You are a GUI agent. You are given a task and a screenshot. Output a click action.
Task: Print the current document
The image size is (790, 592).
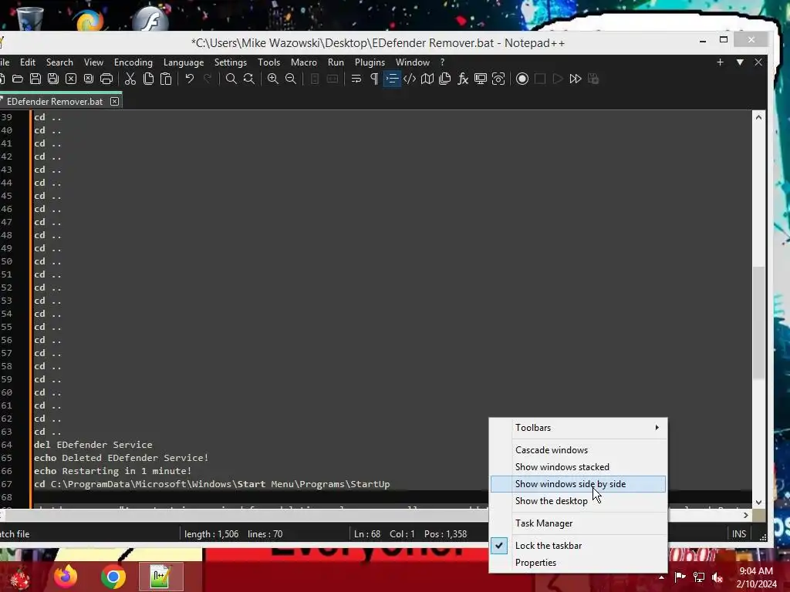point(106,79)
